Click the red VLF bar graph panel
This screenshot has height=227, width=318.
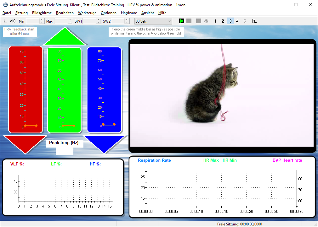[26, 89]
